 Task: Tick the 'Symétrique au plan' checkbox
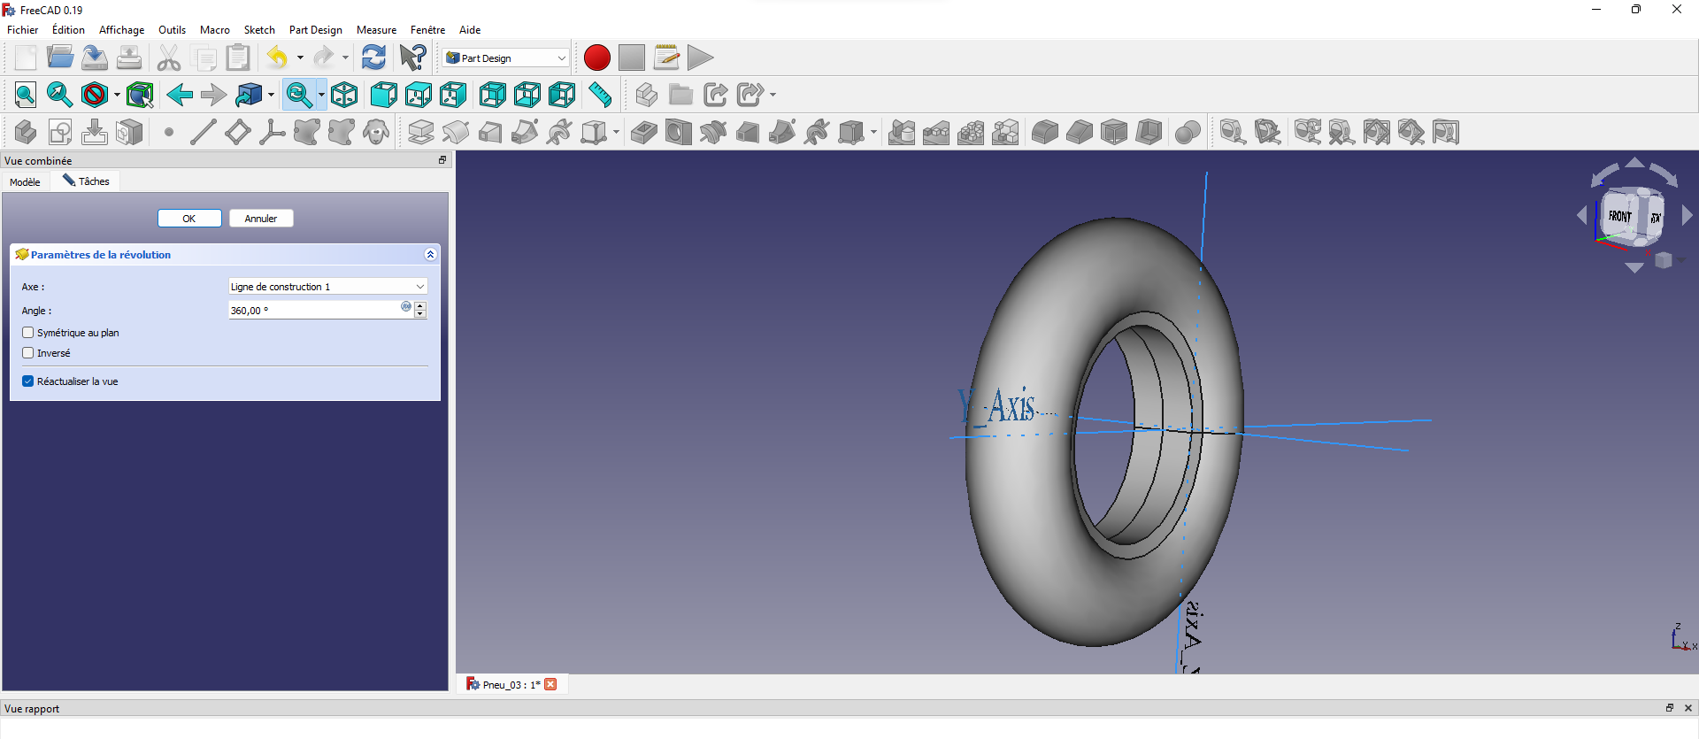[x=28, y=333]
